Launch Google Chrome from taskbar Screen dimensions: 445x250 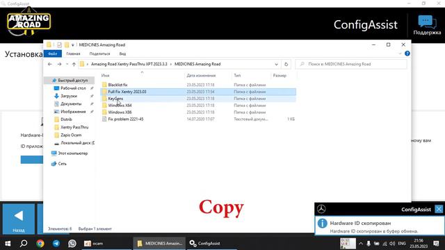pyautogui.click(x=40, y=244)
